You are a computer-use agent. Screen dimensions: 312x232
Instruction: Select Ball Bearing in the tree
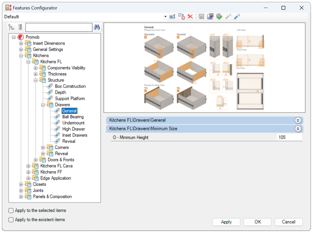pos(73,117)
